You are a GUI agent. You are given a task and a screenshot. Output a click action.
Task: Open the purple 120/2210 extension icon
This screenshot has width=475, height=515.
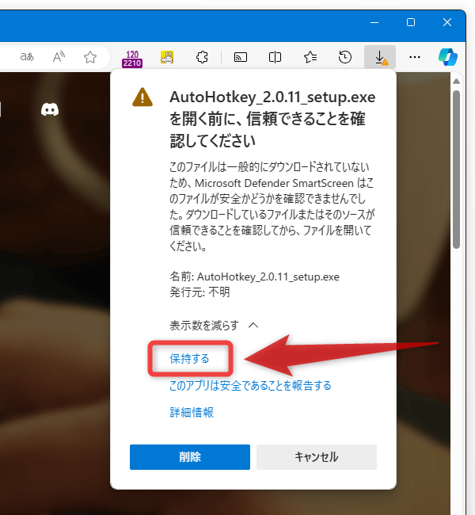click(132, 59)
